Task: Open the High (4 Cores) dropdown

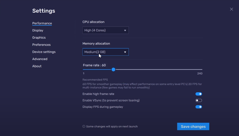Action: (106, 30)
